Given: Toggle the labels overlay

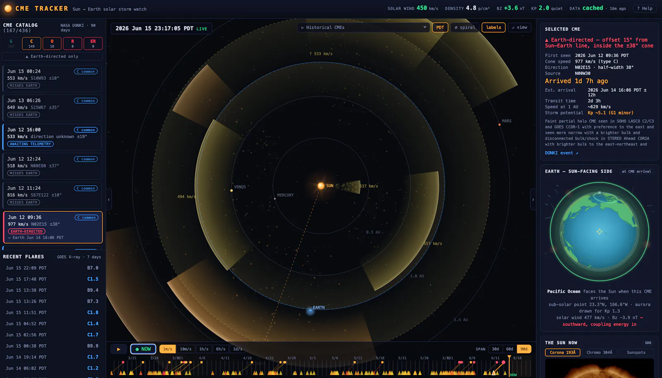Looking at the screenshot, I should click(x=494, y=27).
